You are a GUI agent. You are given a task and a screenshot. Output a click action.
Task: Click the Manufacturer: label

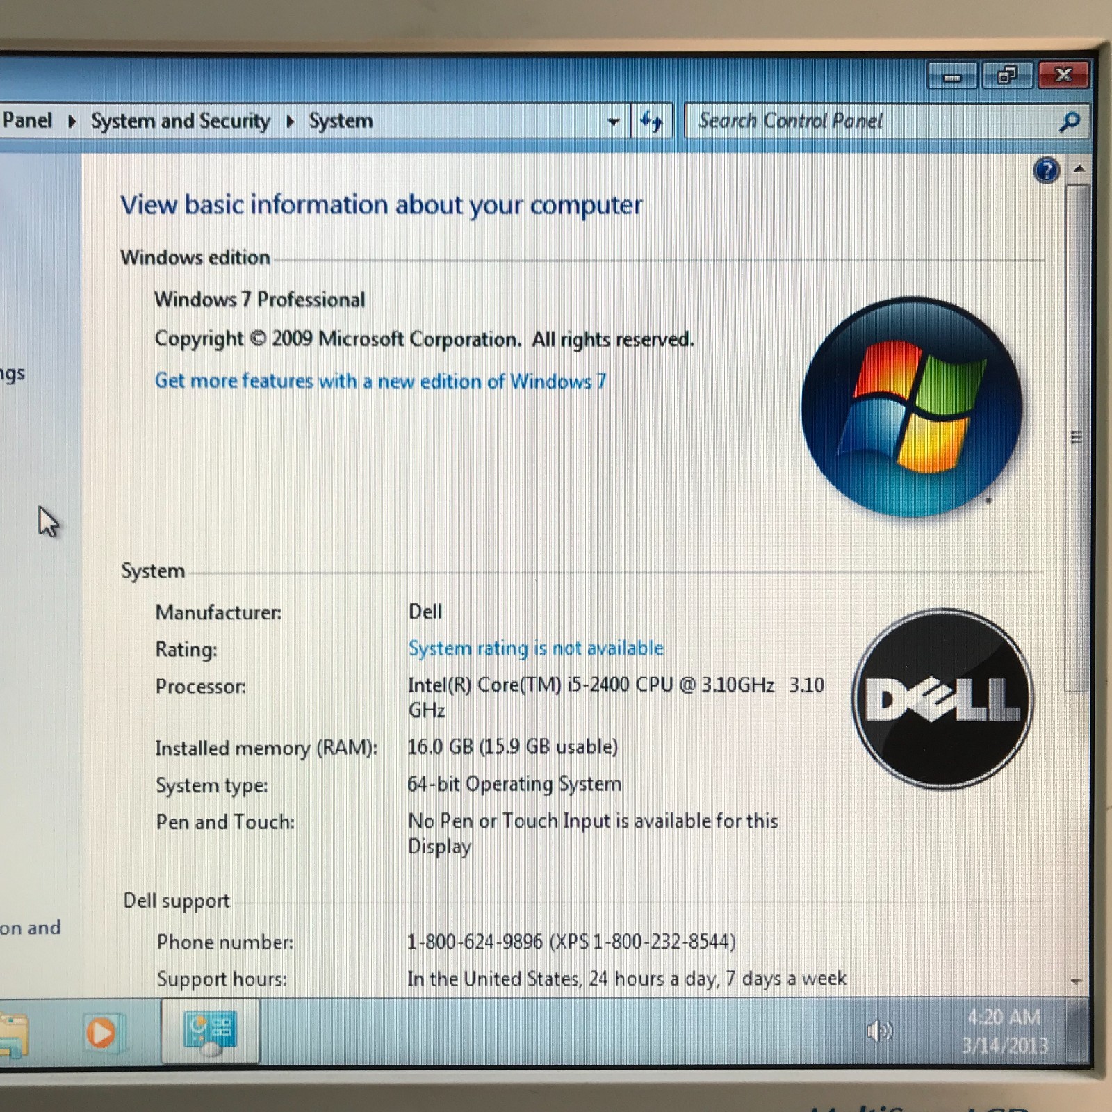coord(218,612)
